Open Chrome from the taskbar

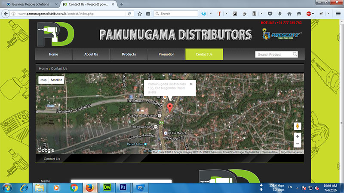[74, 188]
